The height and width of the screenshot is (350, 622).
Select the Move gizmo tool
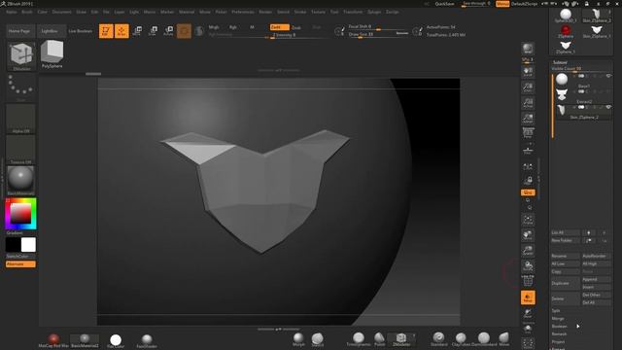(137, 31)
